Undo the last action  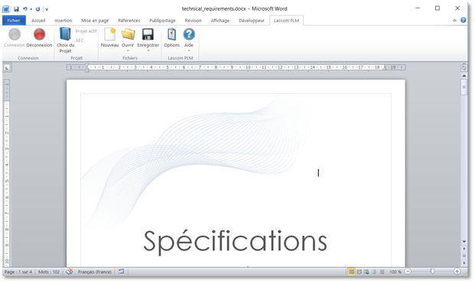click(x=25, y=9)
